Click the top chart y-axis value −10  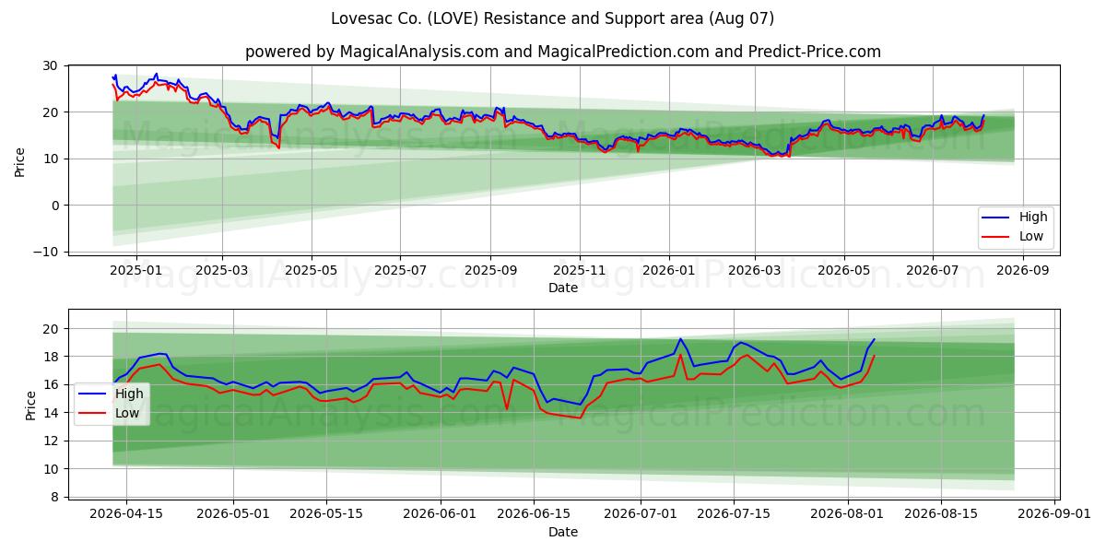(x=45, y=252)
